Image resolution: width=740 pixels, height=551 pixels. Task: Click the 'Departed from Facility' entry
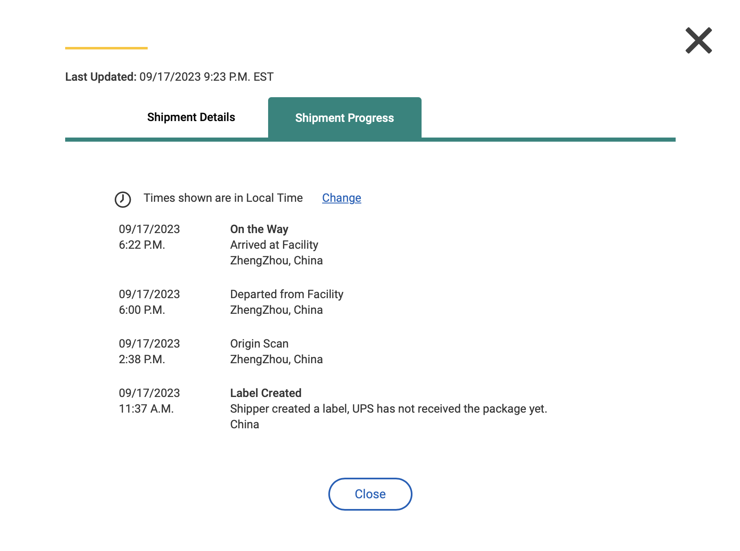click(x=287, y=294)
